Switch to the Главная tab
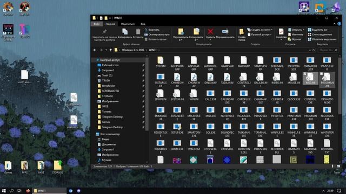The width and height of the screenshot is (346, 194). (x=110, y=24)
